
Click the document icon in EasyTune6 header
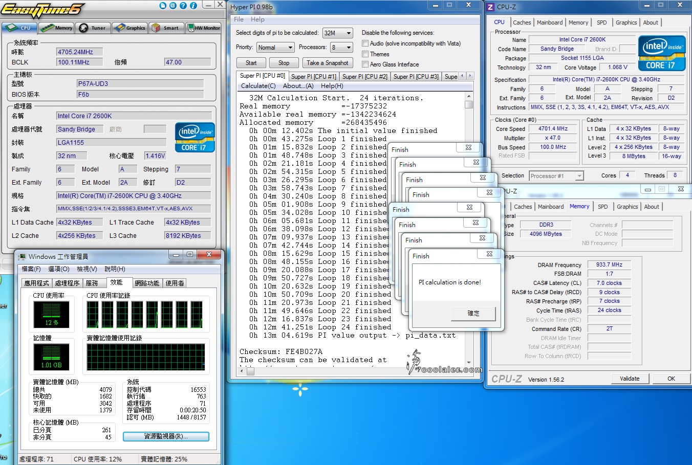(x=163, y=6)
